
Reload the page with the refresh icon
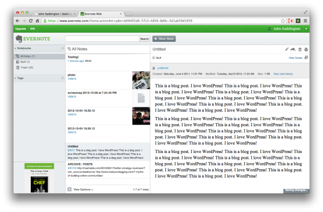click(31, 21)
